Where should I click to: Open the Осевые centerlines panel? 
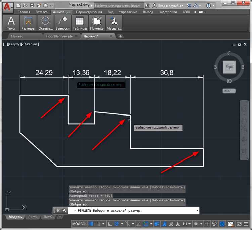tap(45, 23)
